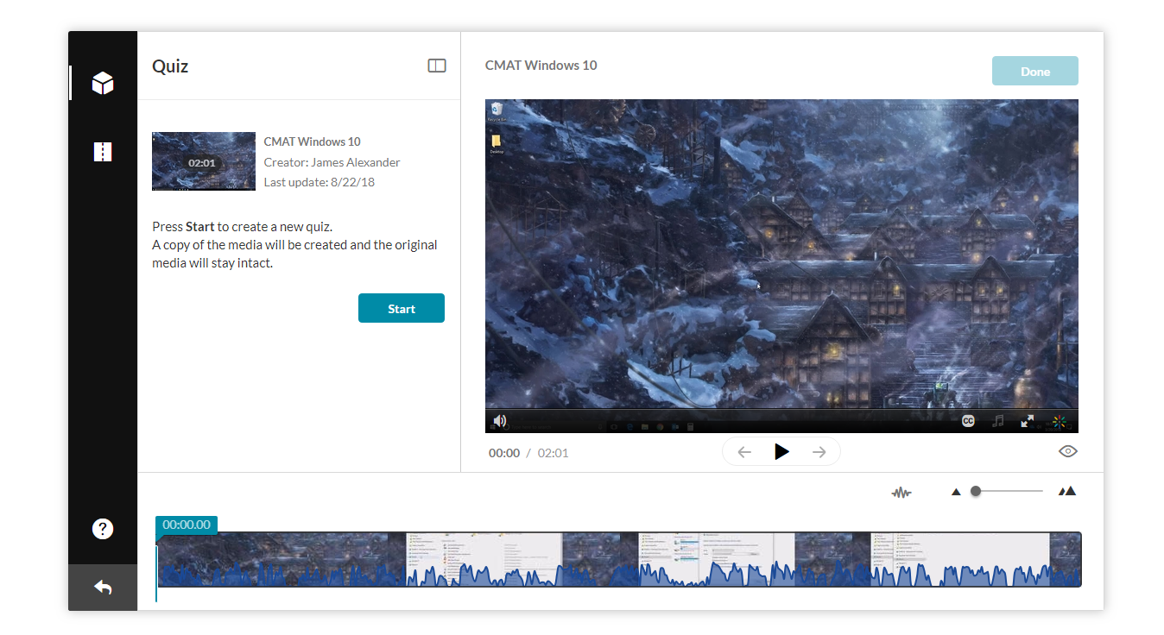This screenshot has height=635, width=1164.
Task: Toggle the Quiz panel layout icon
Action: pos(437,66)
